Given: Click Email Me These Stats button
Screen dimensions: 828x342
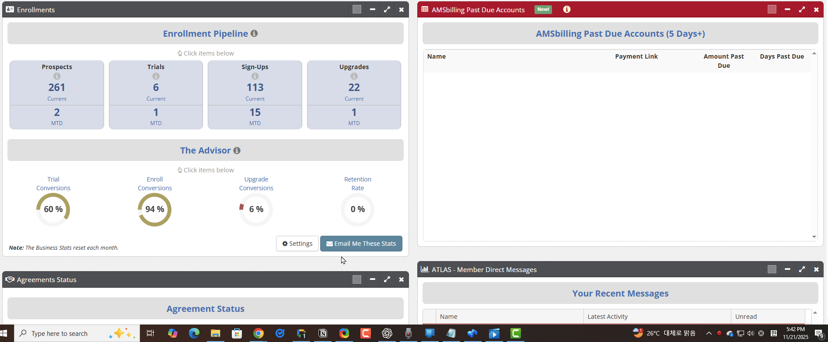Looking at the screenshot, I should [361, 244].
